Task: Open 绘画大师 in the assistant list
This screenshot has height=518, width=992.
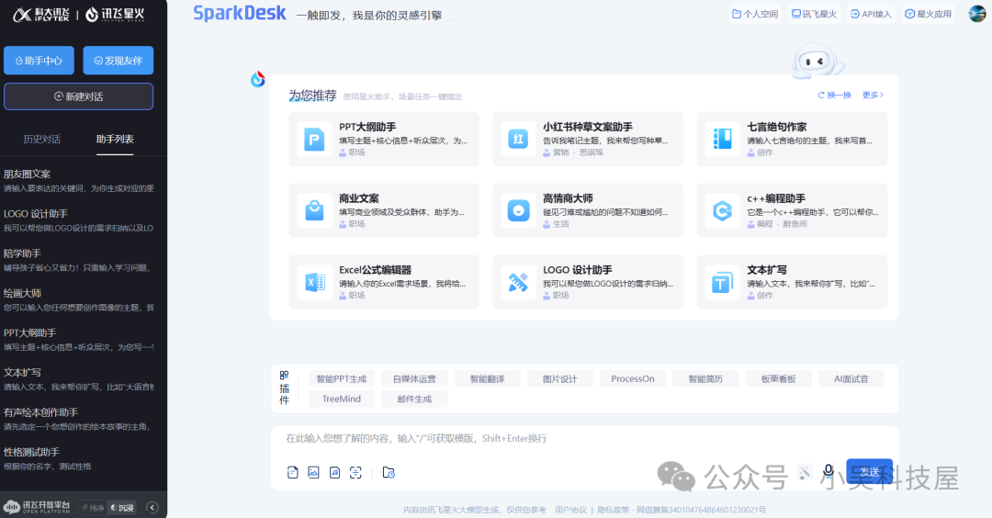Action: click(x=79, y=299)
